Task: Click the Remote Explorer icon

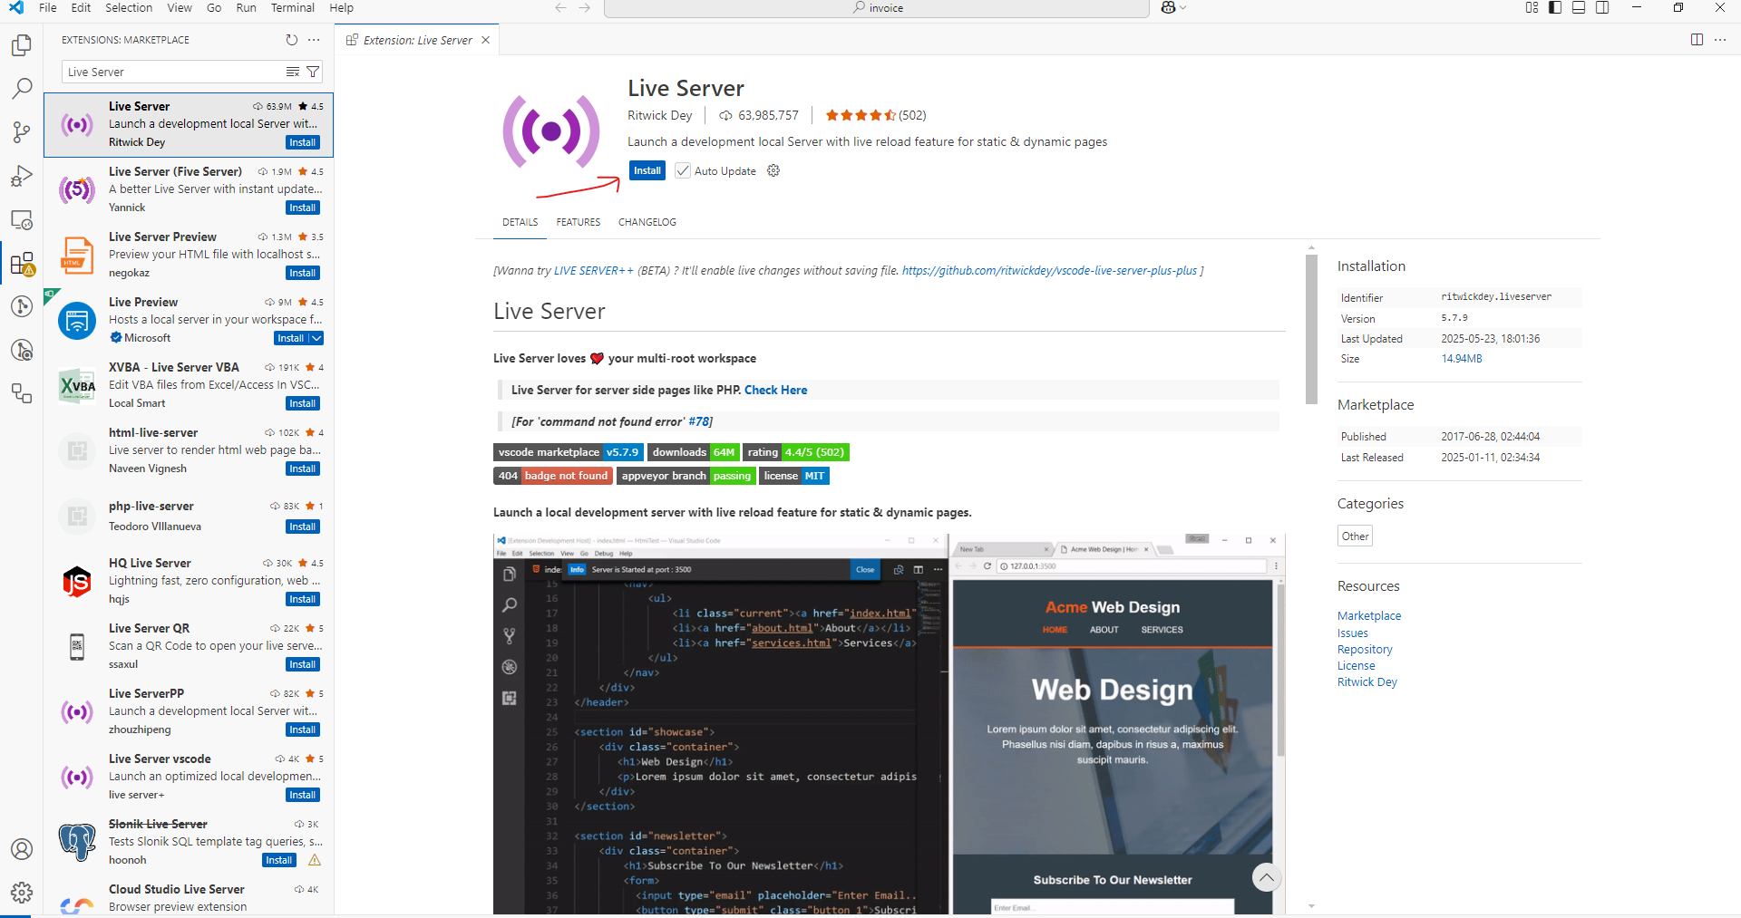Action: pos(22,220)
